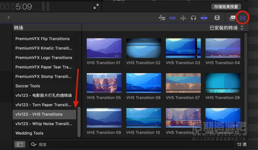
Task: Toggle audio skimming waveform icon
Action: pos(183,18)
